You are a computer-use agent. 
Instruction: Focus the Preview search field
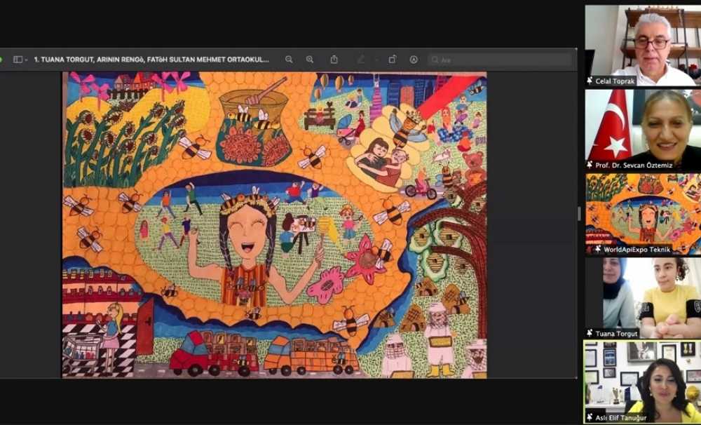click(500, 60)
